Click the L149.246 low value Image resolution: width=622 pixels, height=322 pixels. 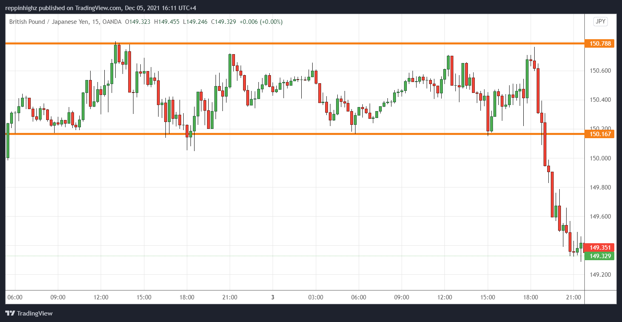(x=195, y=22)
